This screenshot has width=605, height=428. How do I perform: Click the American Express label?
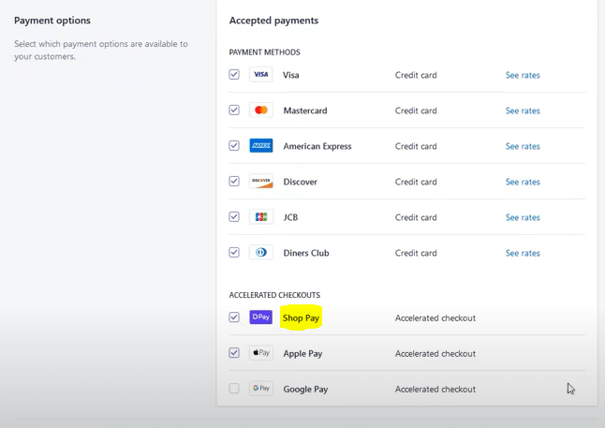(317, 146)
